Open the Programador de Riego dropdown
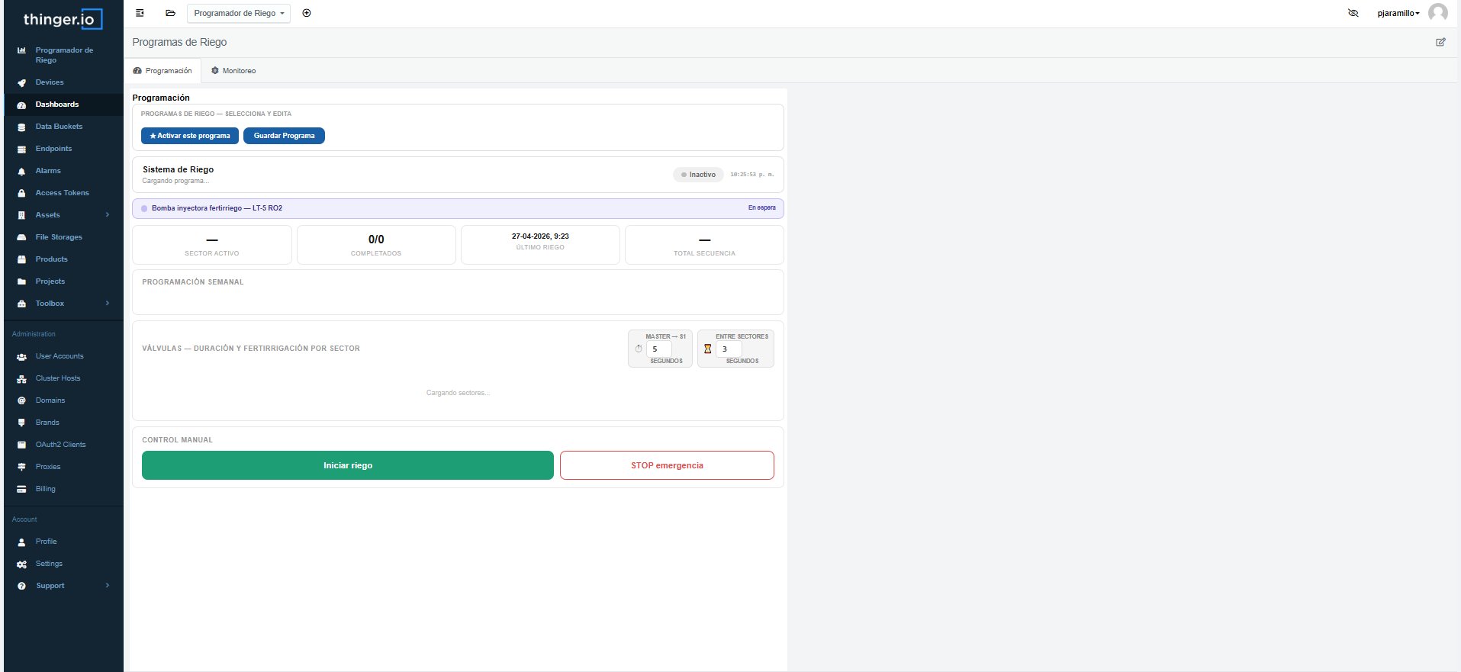1461x672 pixels. click(x=238, y=13)
